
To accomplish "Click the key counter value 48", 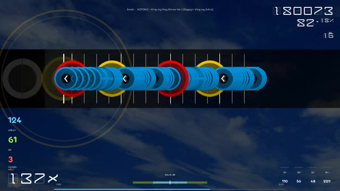I will 313,181.
